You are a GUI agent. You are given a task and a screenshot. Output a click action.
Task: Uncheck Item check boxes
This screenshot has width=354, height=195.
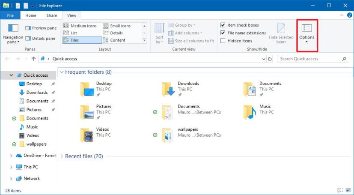coord(223,25)
